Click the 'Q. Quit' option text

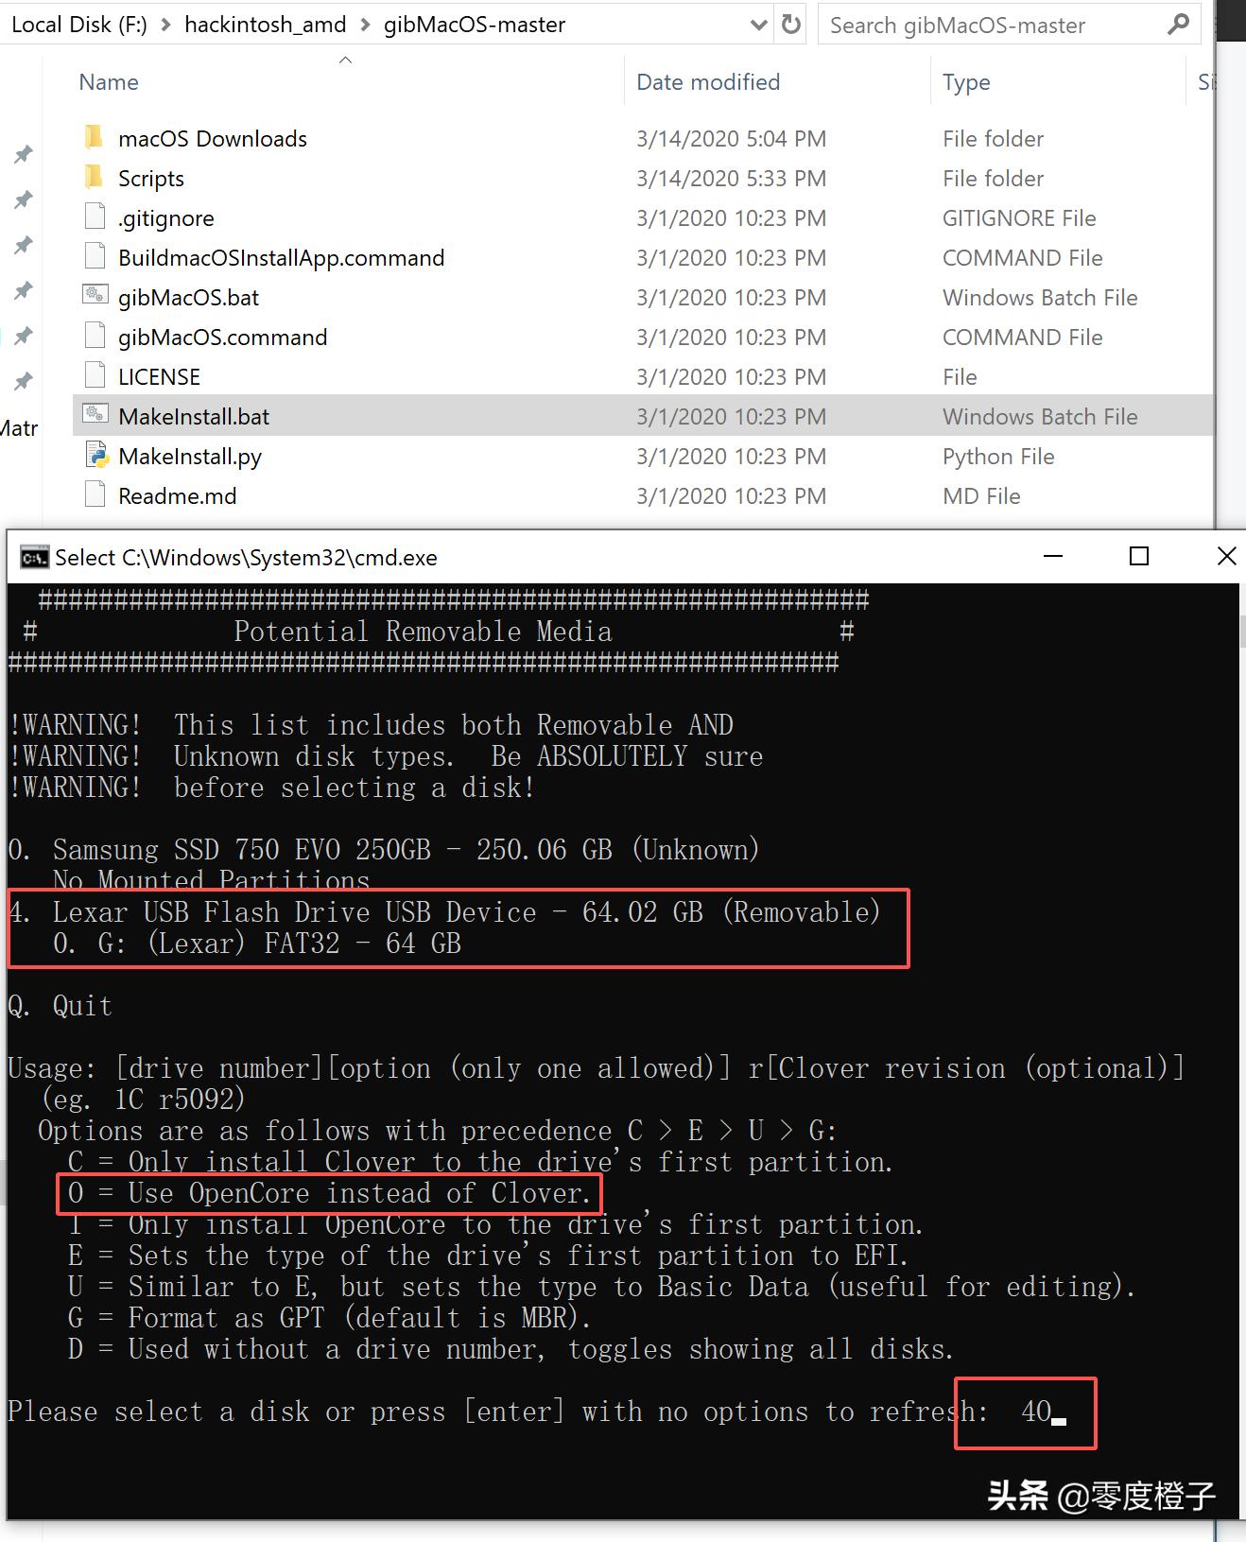point(61,1006)
